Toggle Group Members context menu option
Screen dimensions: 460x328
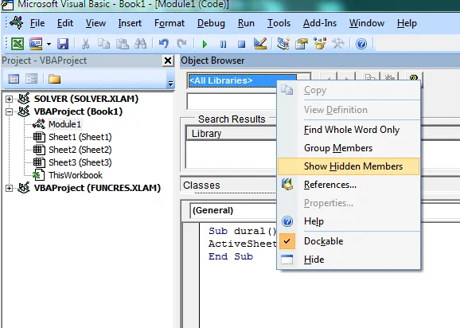point(349,148)
